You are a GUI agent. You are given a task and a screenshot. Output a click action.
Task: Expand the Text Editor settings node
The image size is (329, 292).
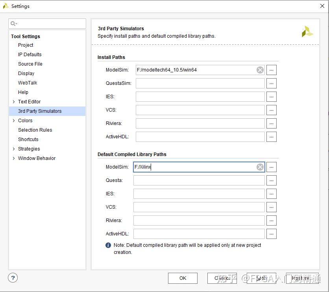click(14, 102)
